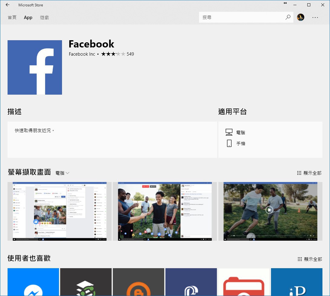
Task: Click the Facebook app logo
Action: 35,67
